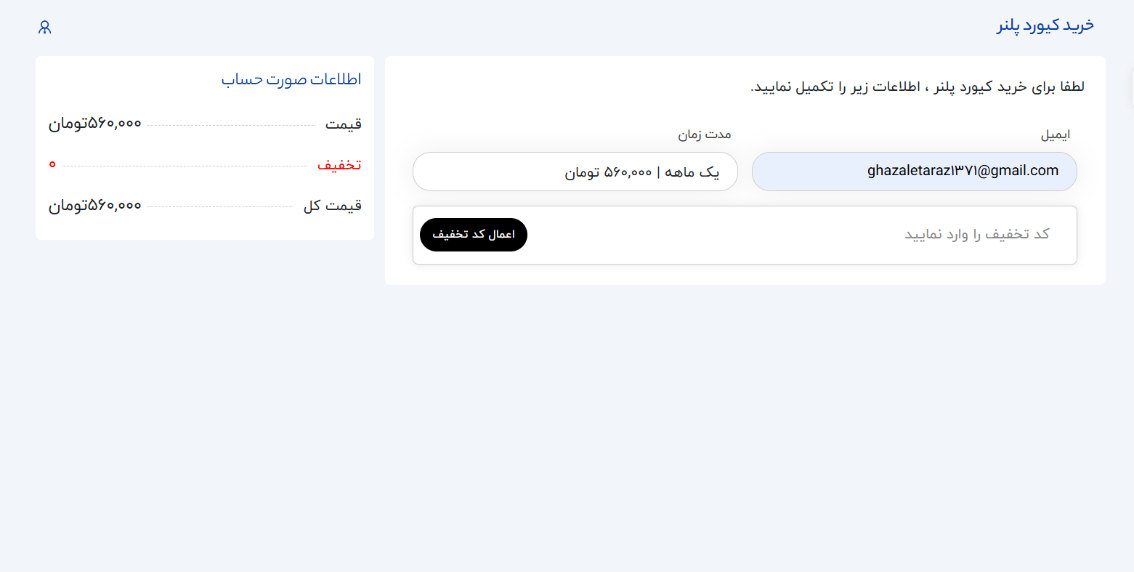Open the user profile icon
This screenshot has width=1134, height=572.
tap(44, 28)
